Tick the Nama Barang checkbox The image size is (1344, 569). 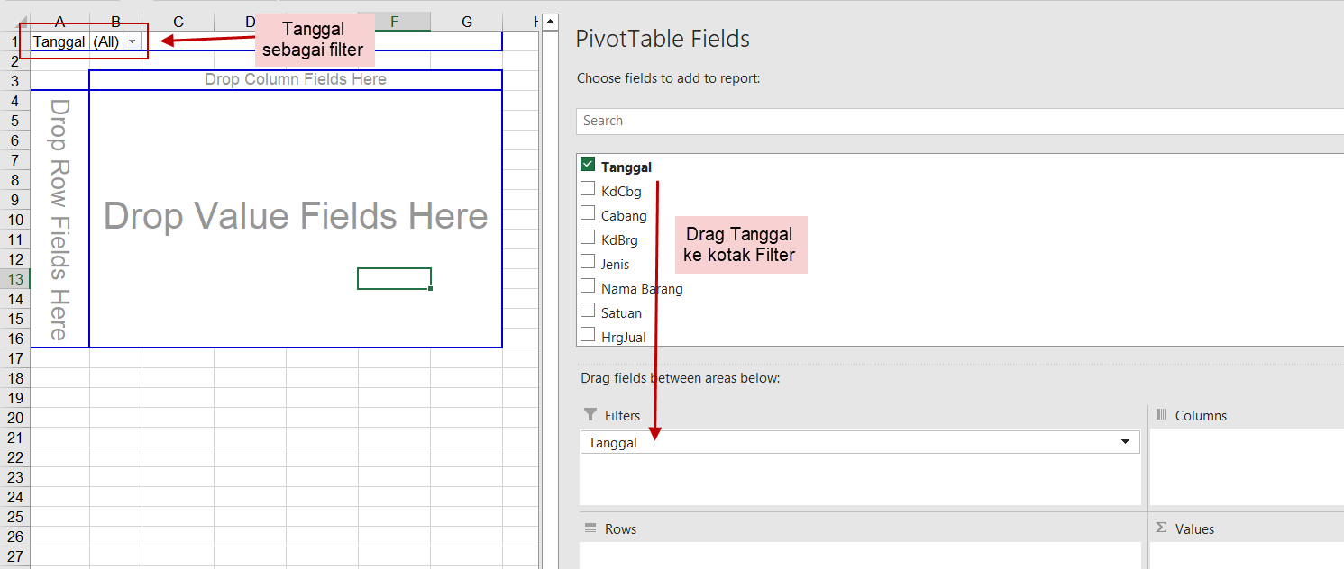tap(588, 286)
